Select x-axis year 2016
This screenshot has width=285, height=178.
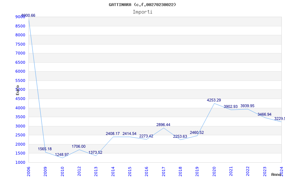pyautogui.click(x=147, y=172)
